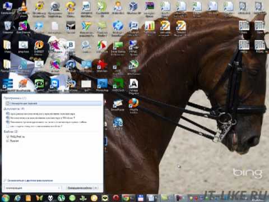269x202 pixels.
Task: Open the Start button orb
Action: (x=6, y=198)
